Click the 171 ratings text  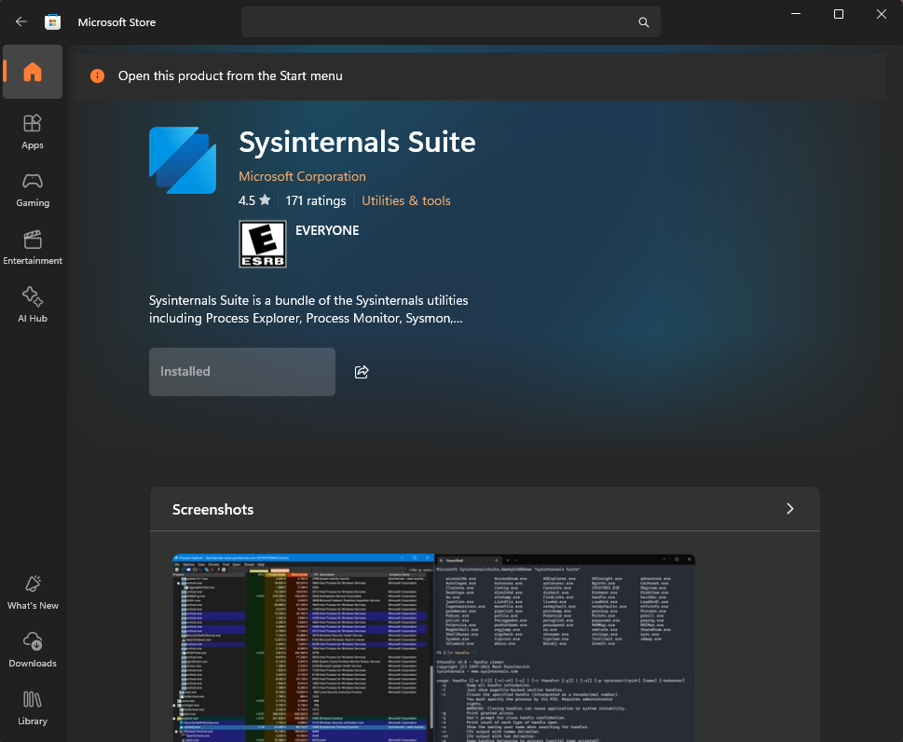click(316, 200)
